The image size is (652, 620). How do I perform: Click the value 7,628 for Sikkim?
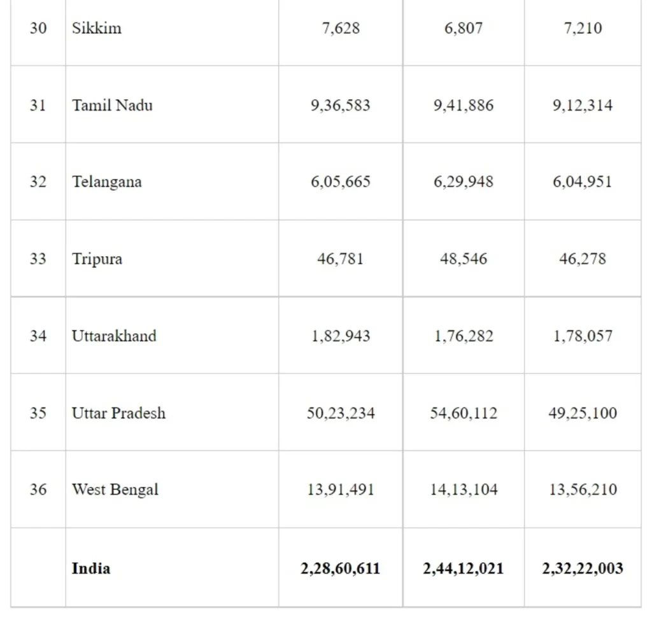click(341, 28)
